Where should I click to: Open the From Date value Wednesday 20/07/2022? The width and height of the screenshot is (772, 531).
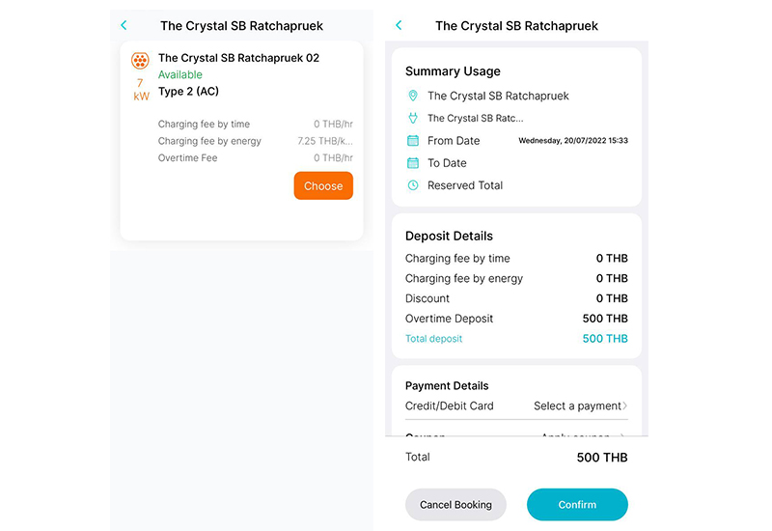point(572,141)
